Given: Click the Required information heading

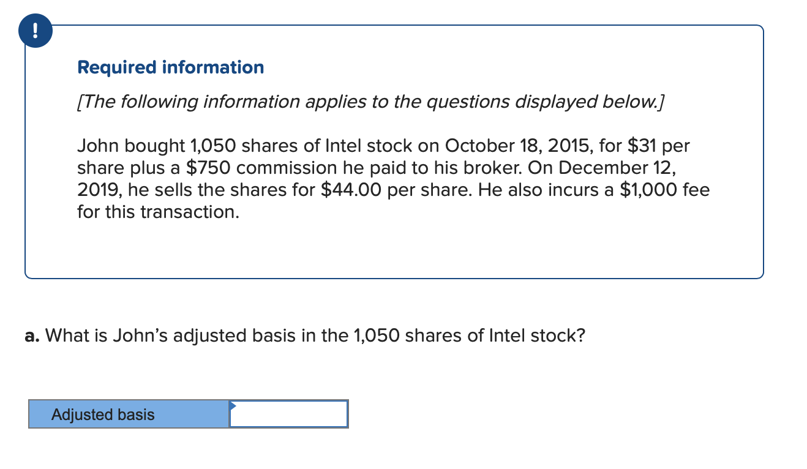Looking at the screenshot, I should 171,67.
